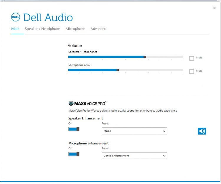Click the blue speaker test icon
This screenshot has width=221, height=184.
pos(202,131)
